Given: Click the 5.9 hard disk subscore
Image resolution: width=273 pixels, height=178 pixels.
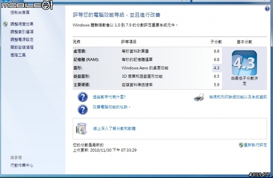Looking at the screenshot, I should 216,85.
